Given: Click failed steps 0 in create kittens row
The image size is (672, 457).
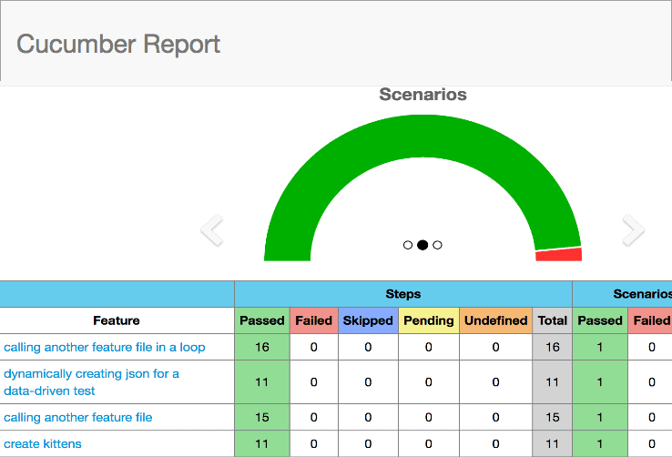Looking at the screenshot, I should pos(314,443).
